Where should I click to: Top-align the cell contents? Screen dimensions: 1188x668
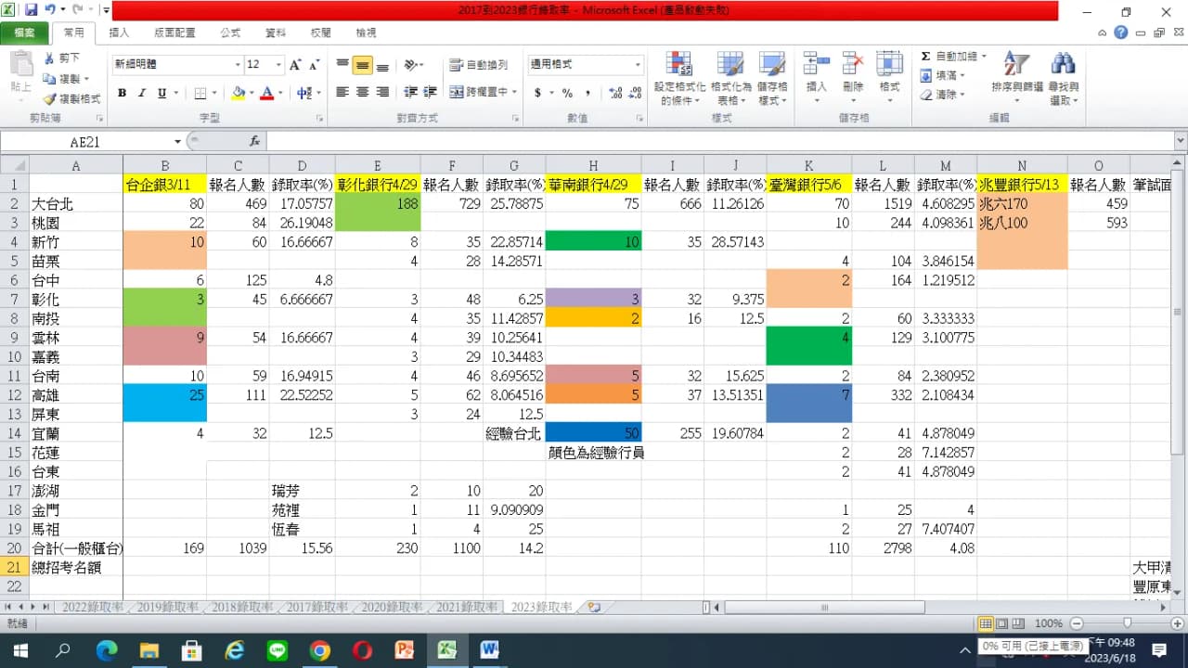[x=342, y=65]
